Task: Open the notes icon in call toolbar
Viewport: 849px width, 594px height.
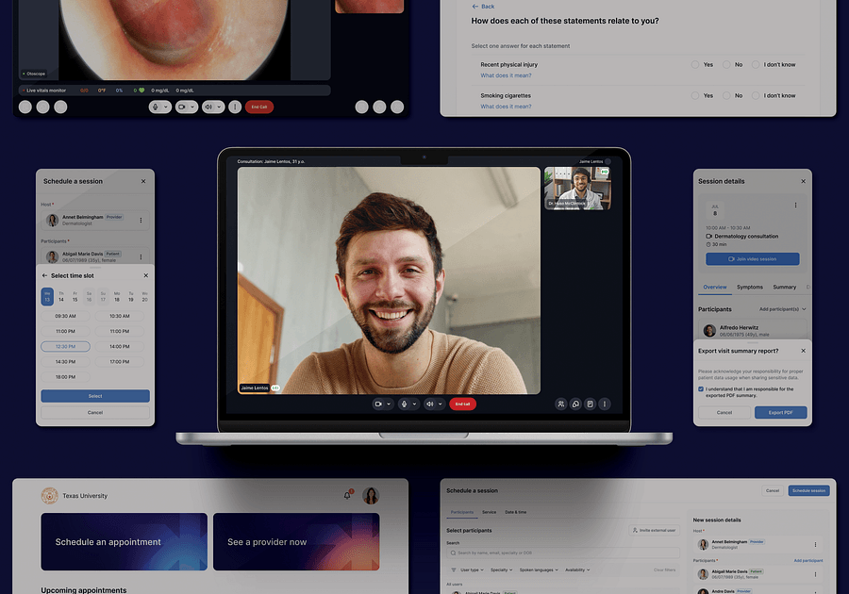Action: [590, 404]
